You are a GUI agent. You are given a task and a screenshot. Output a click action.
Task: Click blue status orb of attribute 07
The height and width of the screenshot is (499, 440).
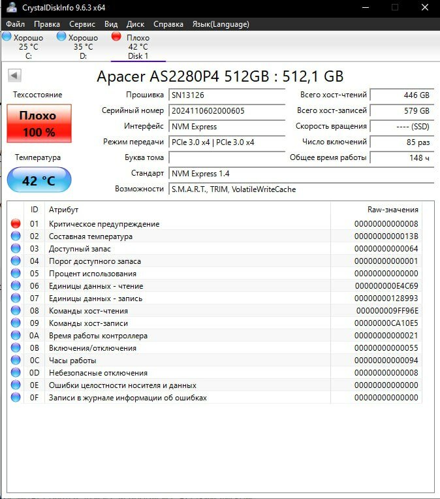pyautogui.click(x=16, y=298)
